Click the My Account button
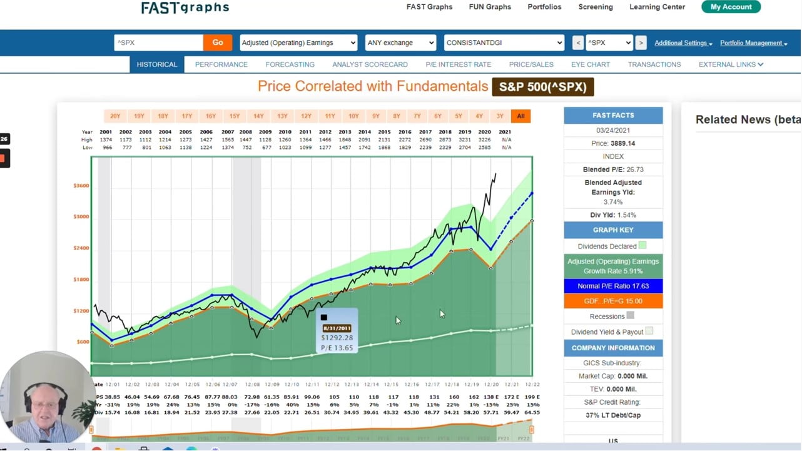 tap(731, 7)
